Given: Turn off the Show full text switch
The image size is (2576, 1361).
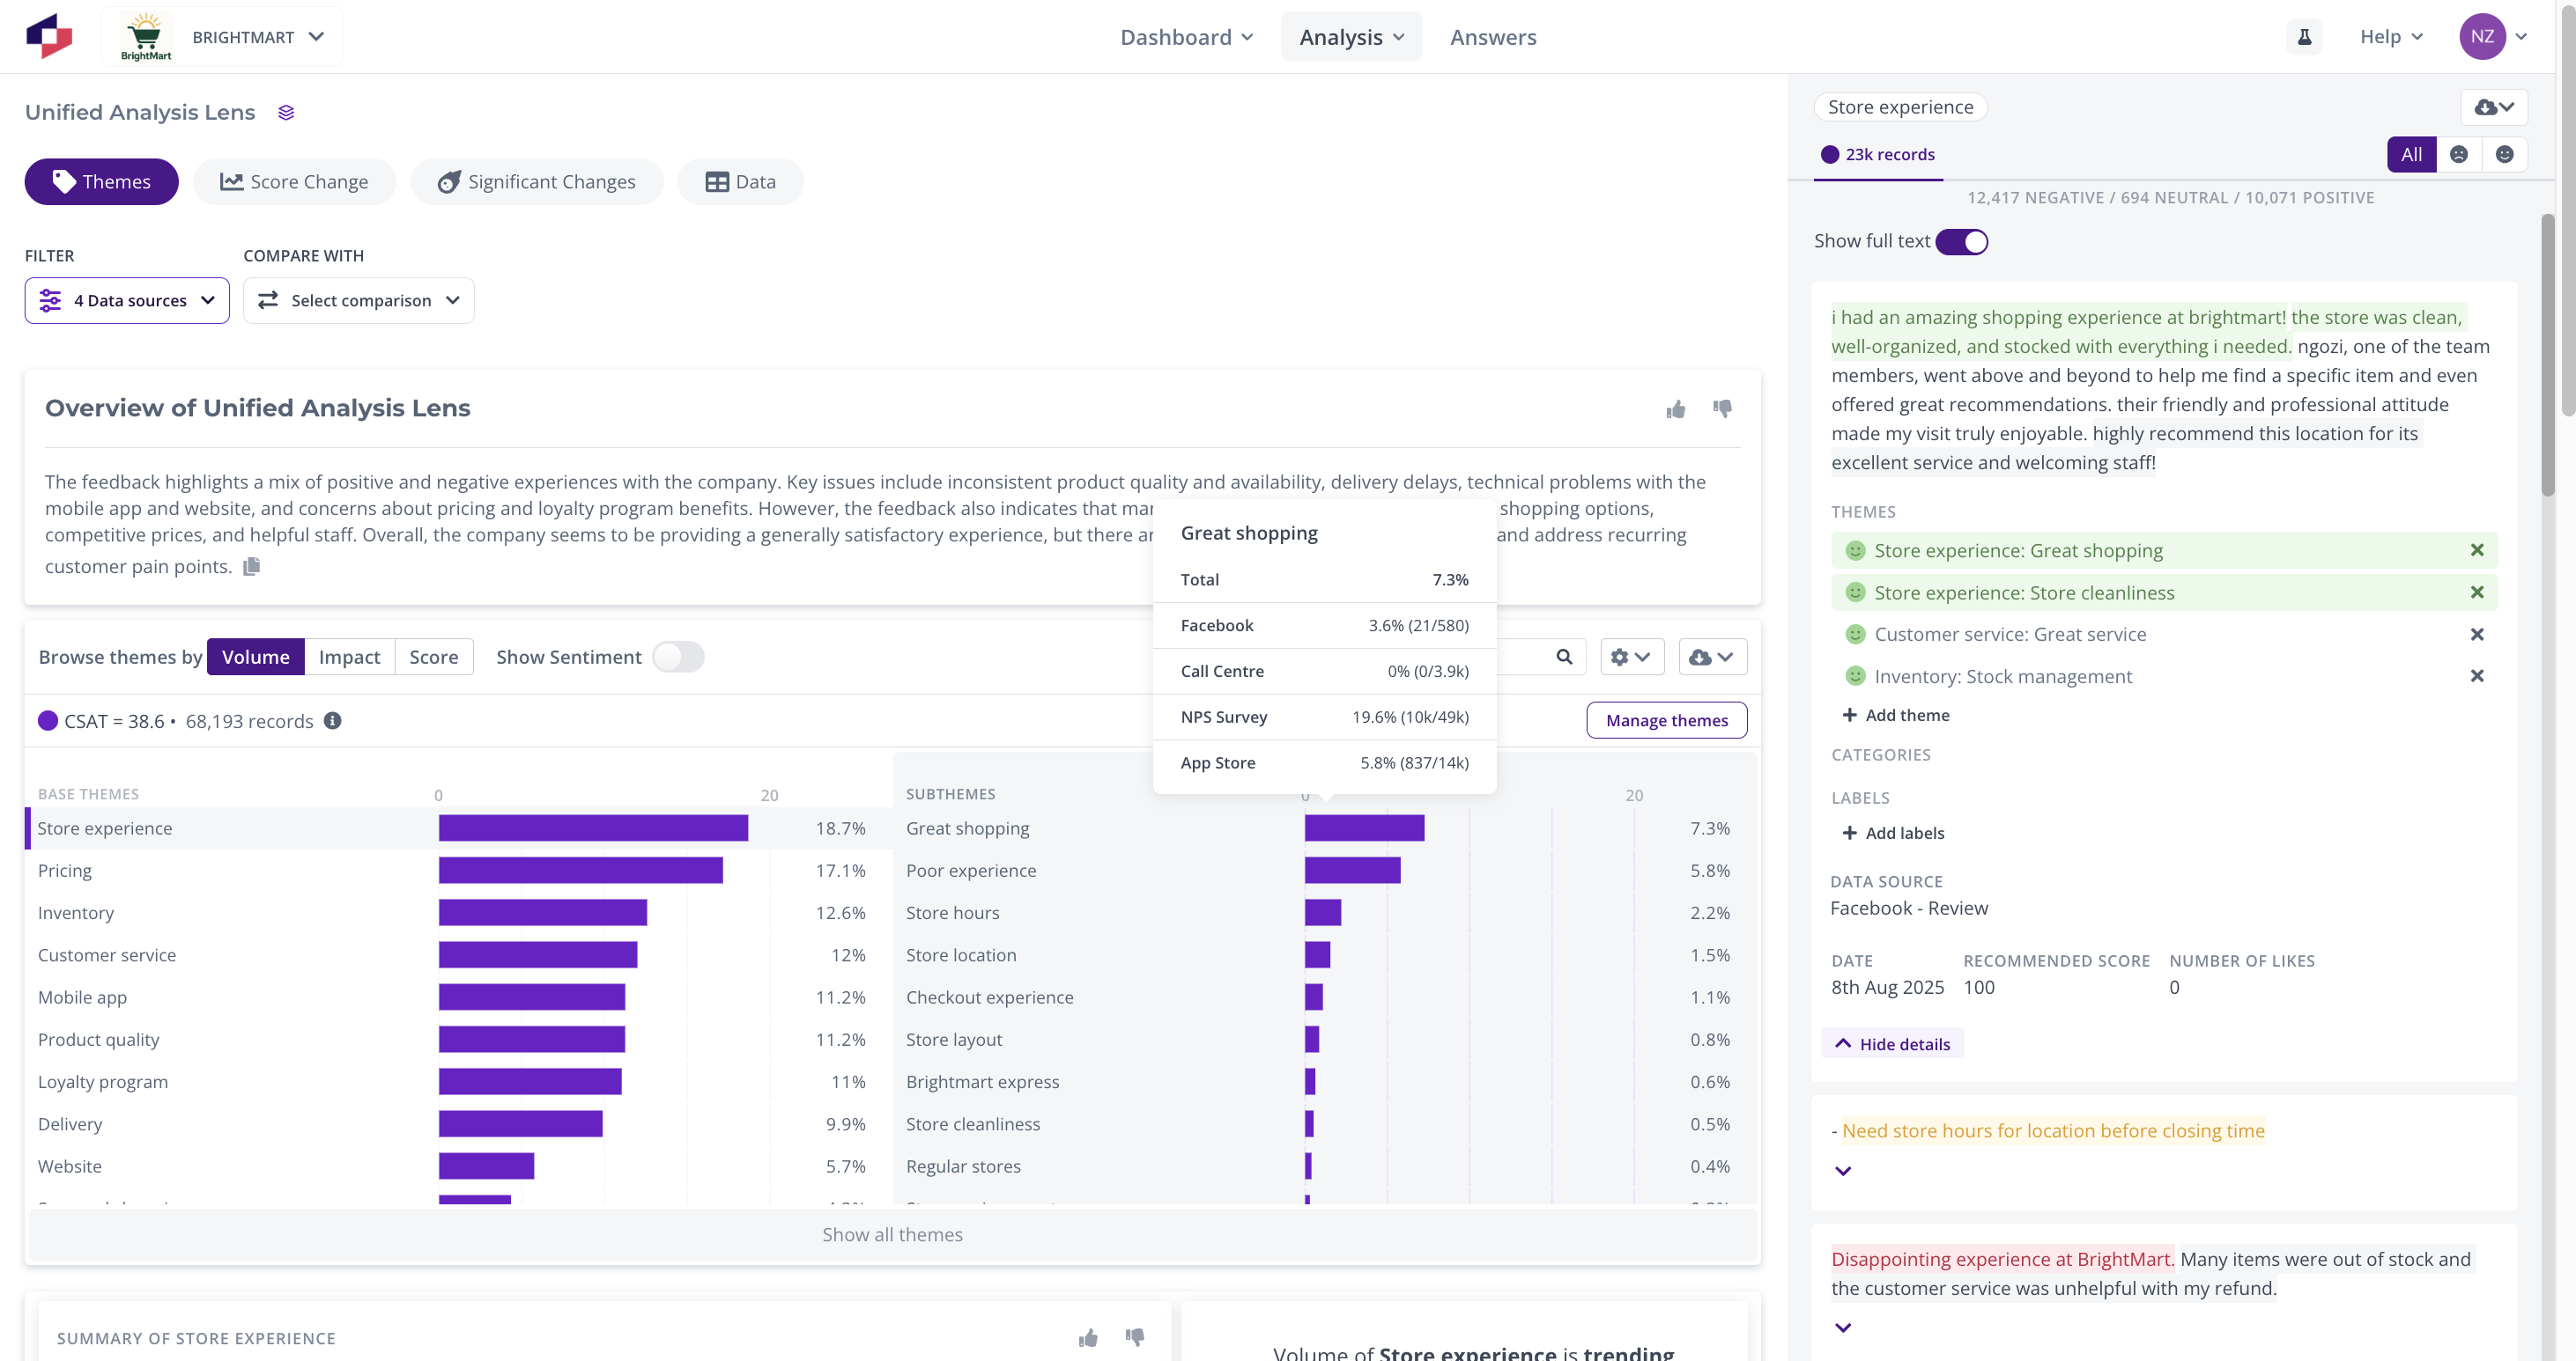Looking at the screenshot, I should (1961, 242).
